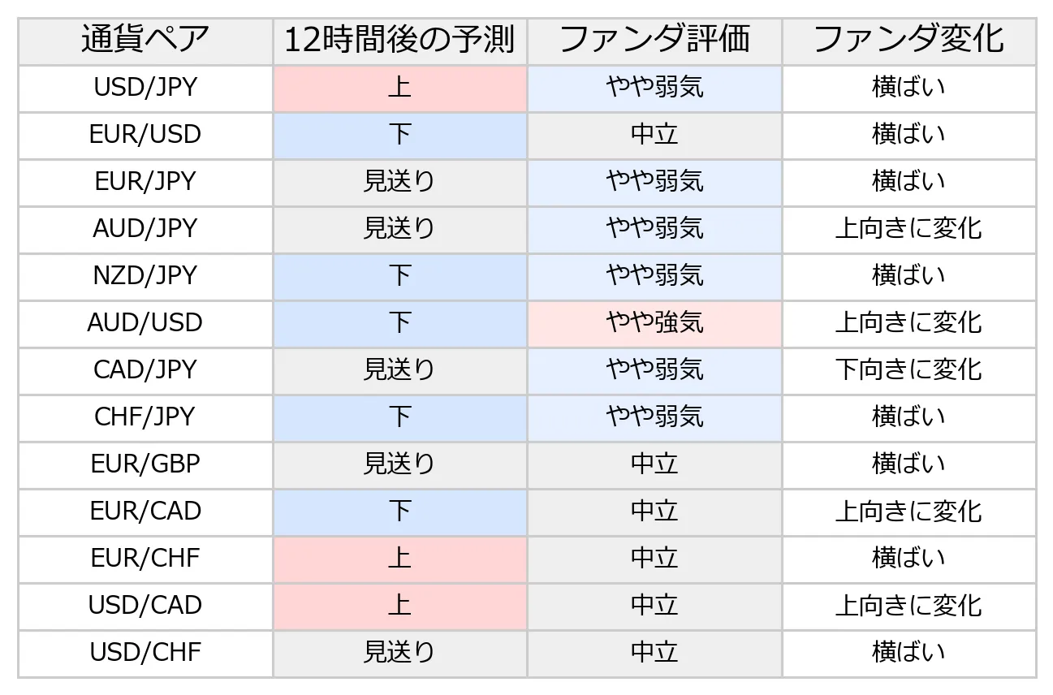This screenshot has height=695, width=1053.
Task: Click the 上向きに変化 cell for EUR/CAD
Action: pyautogui.click(x=908, y=512)
